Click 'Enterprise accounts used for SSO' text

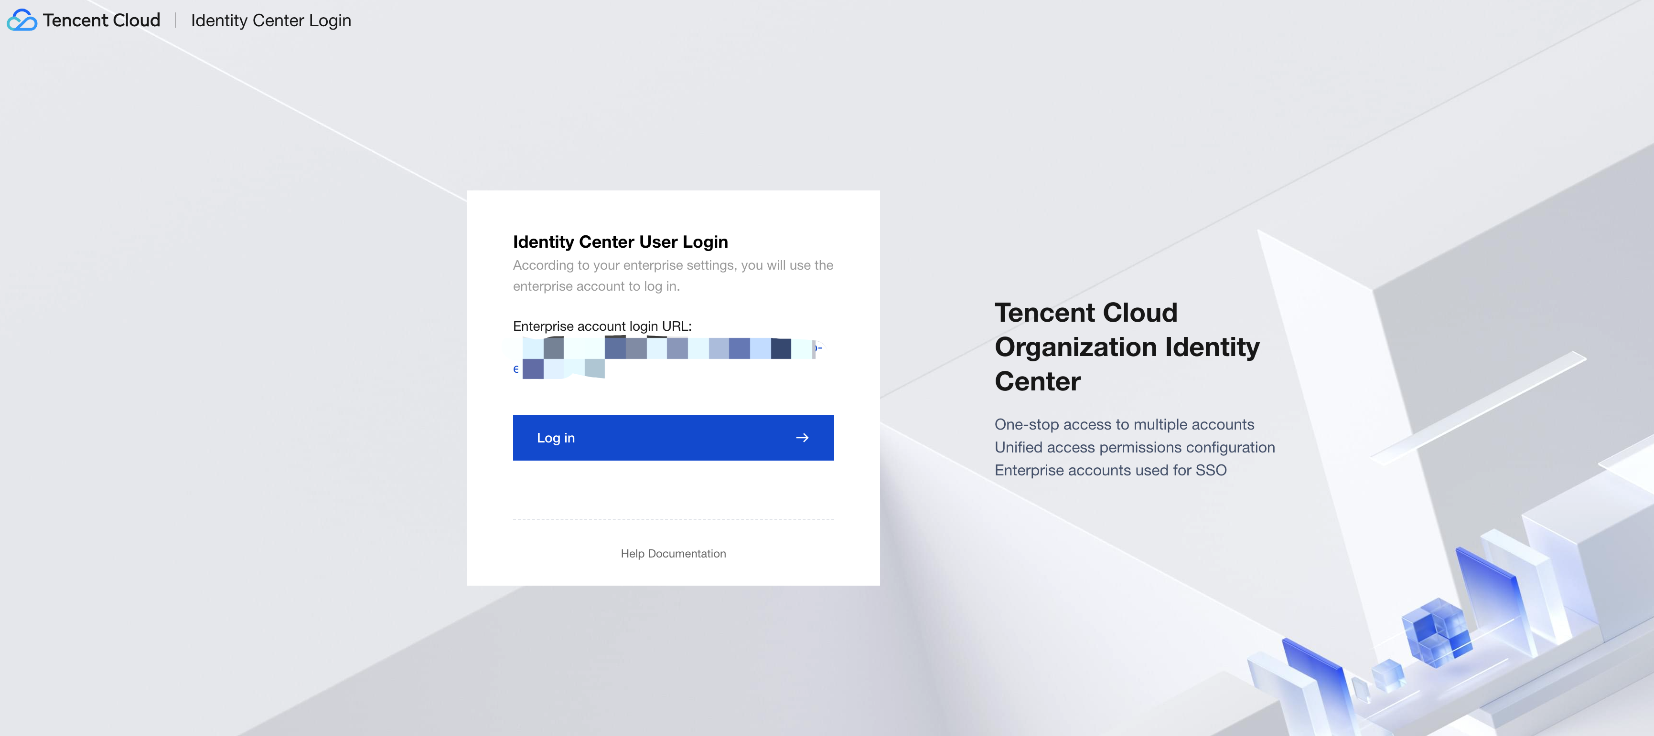(x=1110, y=470)
